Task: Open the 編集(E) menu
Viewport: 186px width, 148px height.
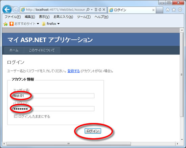Action: [x=30, y=17]
